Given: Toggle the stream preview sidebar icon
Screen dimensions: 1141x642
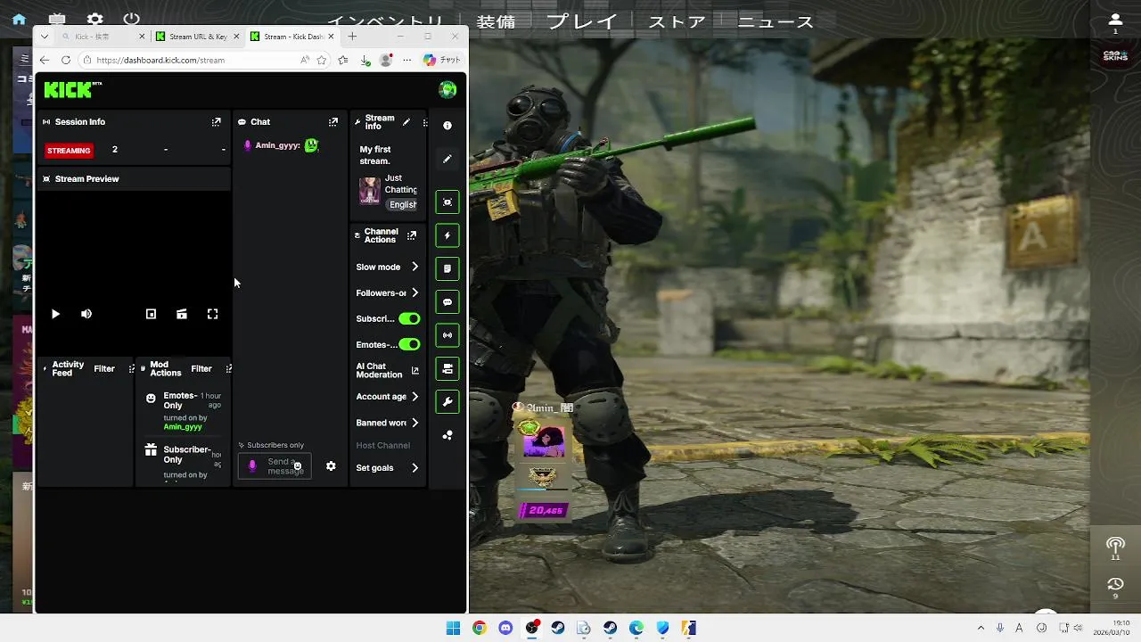Looking at the screenshot, I should coord(447,202).
